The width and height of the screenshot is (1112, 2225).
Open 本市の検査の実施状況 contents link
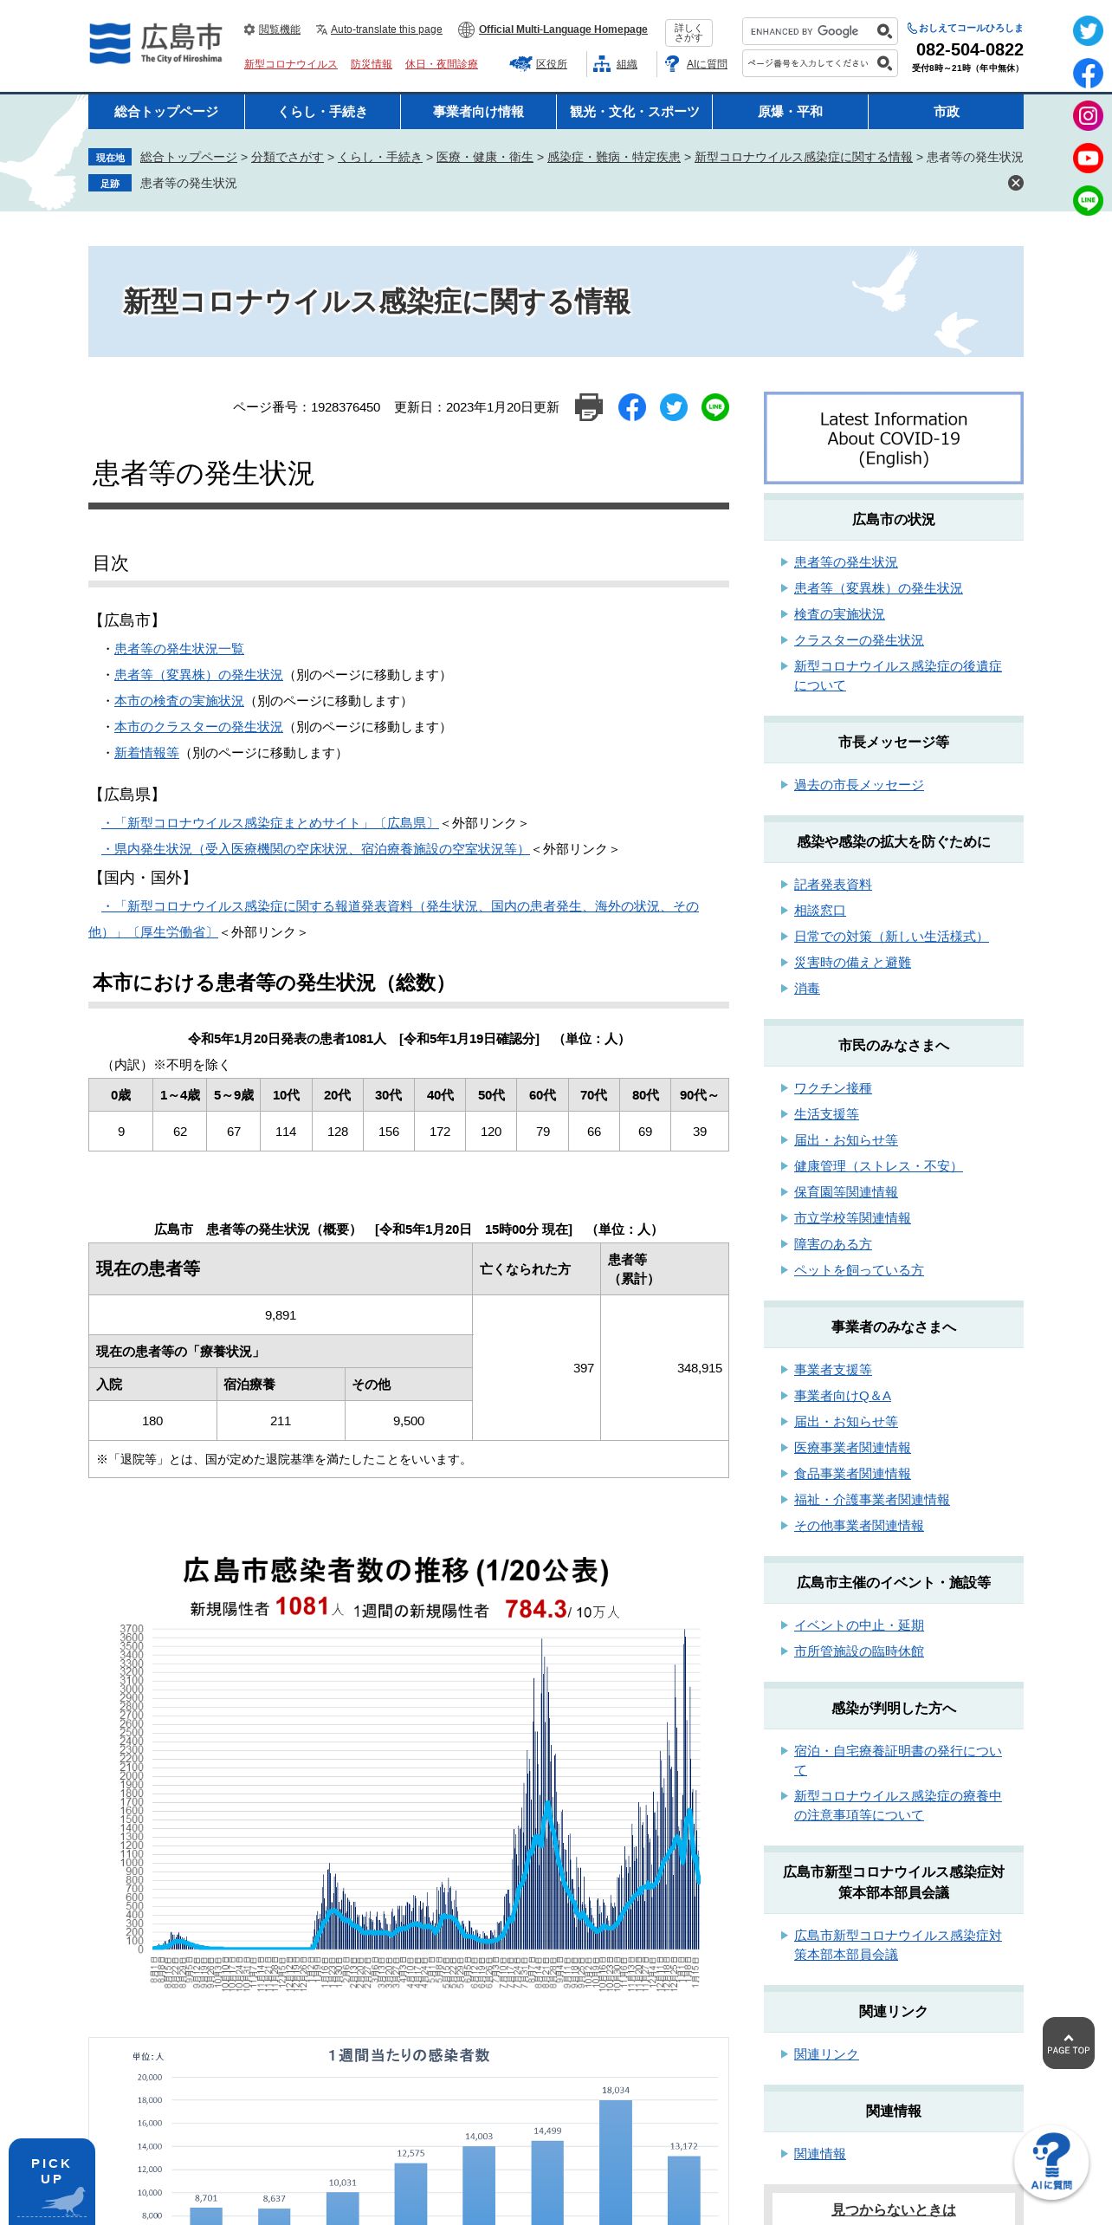179,701
